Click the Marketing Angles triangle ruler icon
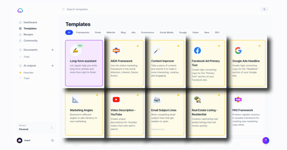This screenshot has height=150, width=287. pos(75,100)
